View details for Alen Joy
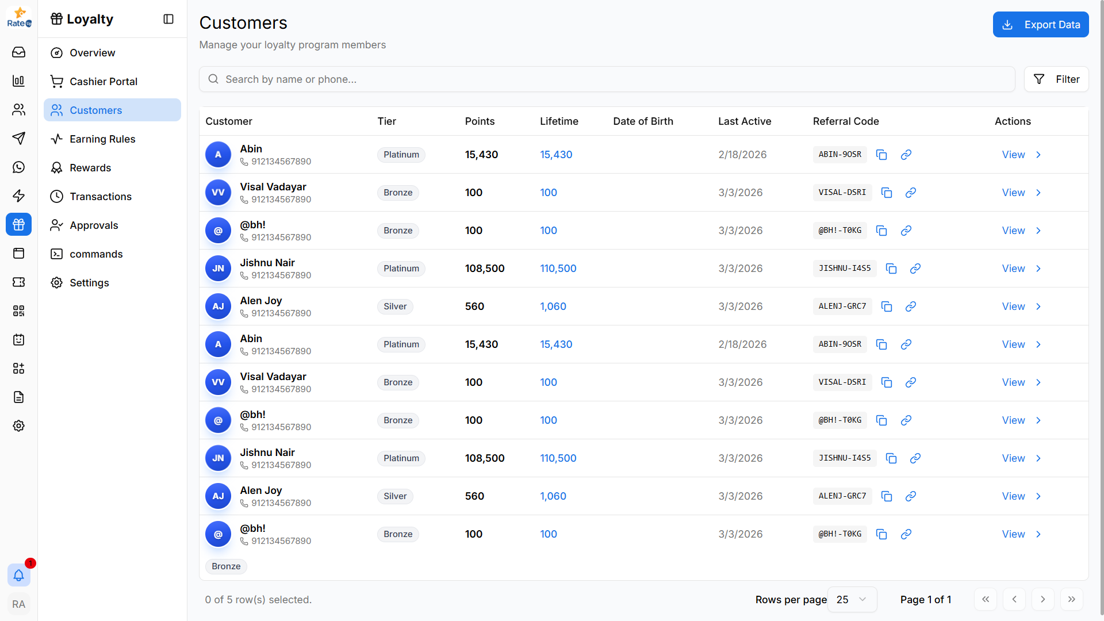The image size is (1104, 621). [1013, 306]
